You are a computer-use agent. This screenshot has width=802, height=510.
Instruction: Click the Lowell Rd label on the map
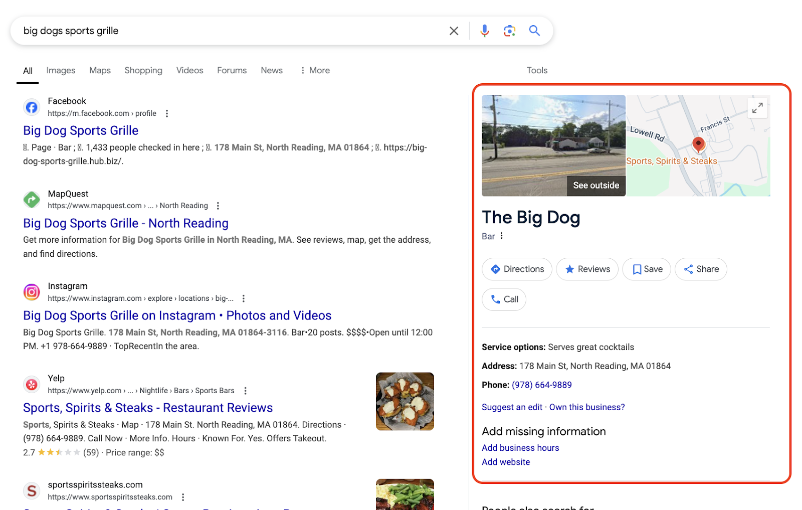(x=647, y=134)
